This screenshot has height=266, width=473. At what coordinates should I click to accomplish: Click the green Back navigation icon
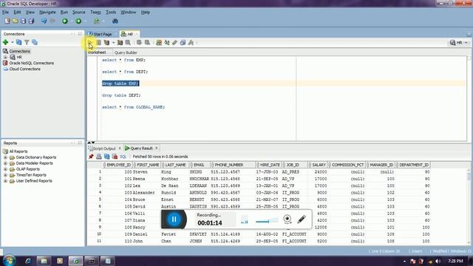click(x=65, y=21)
